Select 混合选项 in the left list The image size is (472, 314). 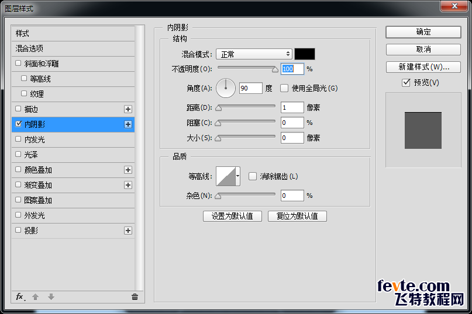pos(73,48)
